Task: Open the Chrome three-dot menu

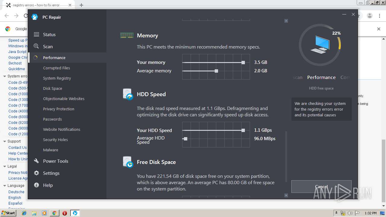Action: 379,16
